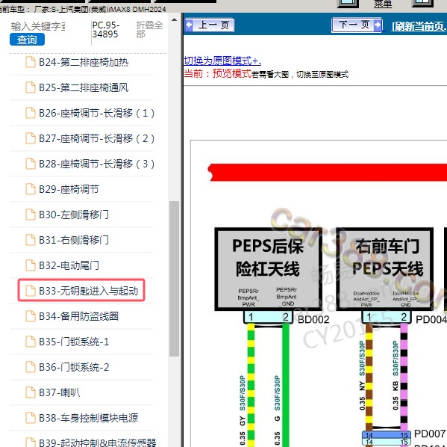
Task: Click document icon beside B29 entry
Action: (31, 189)
